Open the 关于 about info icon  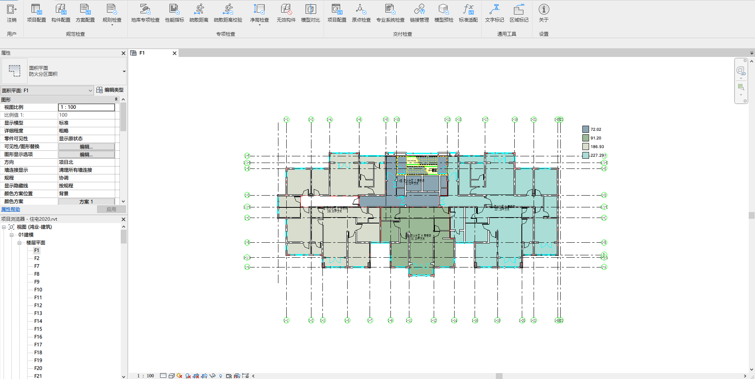point(543,13)
